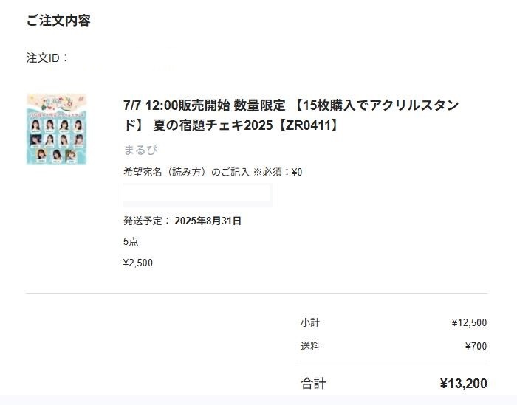Select the subtotal amount ¥12,500

[469, 322]
